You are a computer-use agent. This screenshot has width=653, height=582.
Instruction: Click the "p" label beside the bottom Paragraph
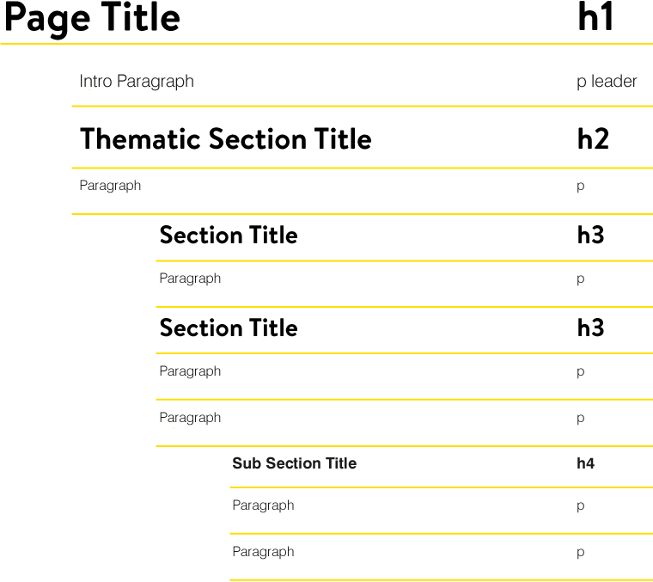click(x=581, y=553)
